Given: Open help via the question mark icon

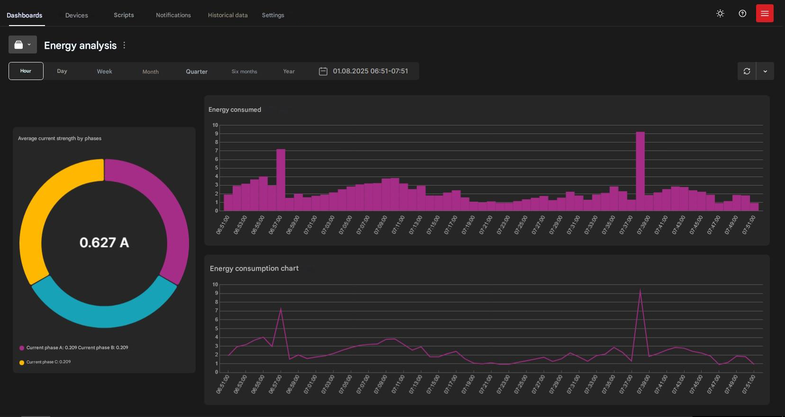Looking at the screenshot, I should (742, 14).
